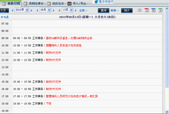Open the 11:00 制作PPT文件 event
The width and height of the screenshot is (169, 114).
point(53,53)
